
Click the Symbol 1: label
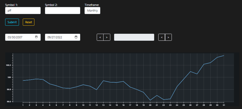coord(11,5)
